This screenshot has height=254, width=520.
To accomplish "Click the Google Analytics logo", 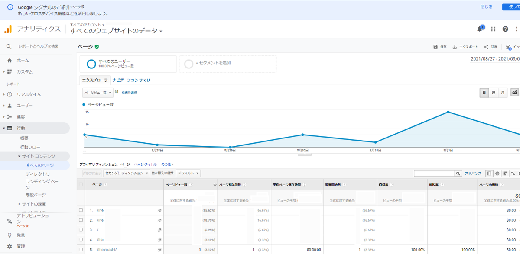I will pyautogui.click(x=8, y=29).
